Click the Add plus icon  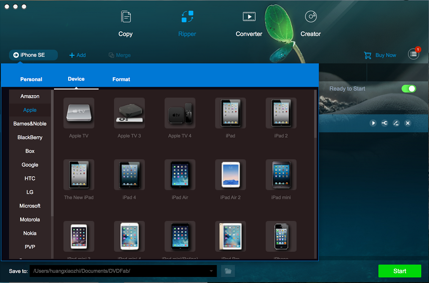(72, 55)
